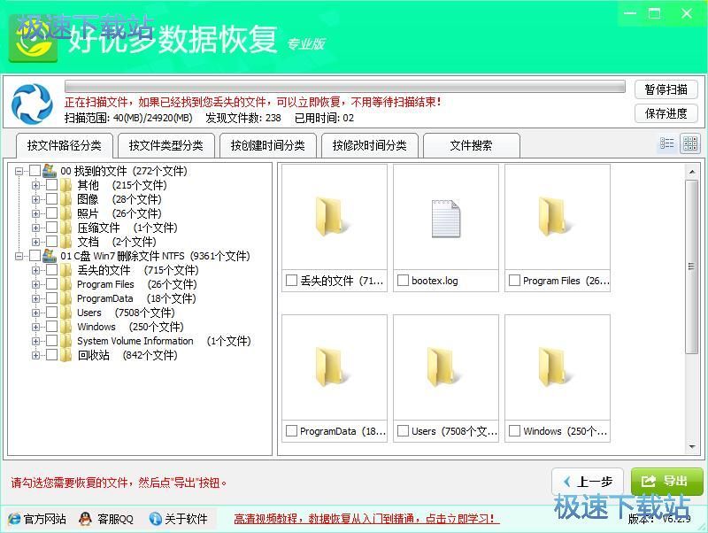This screenshot has width=708, height=533.
Task: Select the Windows (250个文件) tree row
Action: point(130,327)
